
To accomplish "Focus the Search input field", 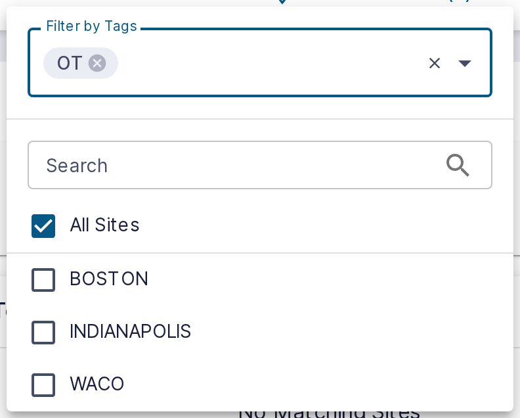I will (259, 165).
